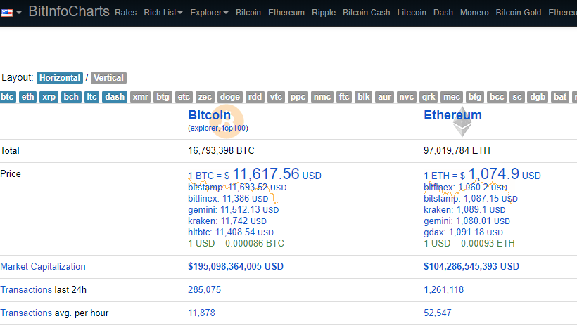The width and height of the screenshot is (577, 328).
Task: Open the Ethereum column heading link
Action: click(x=452, y=115)
